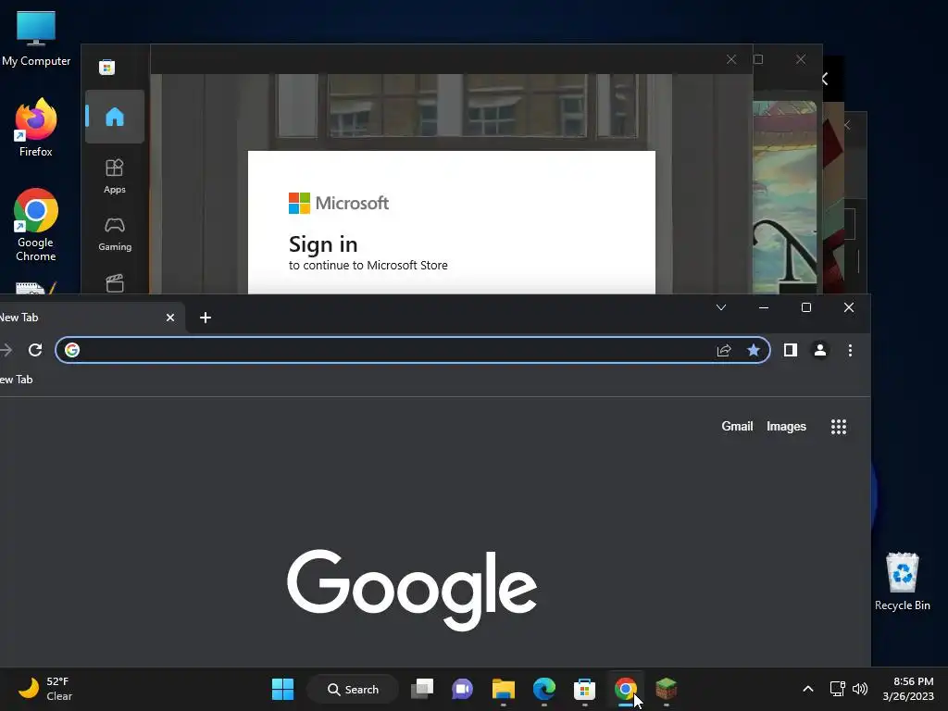Screen dimensions: 948x711
Task: Select Firefox desktop shortcut
Action: click(36, 128)
